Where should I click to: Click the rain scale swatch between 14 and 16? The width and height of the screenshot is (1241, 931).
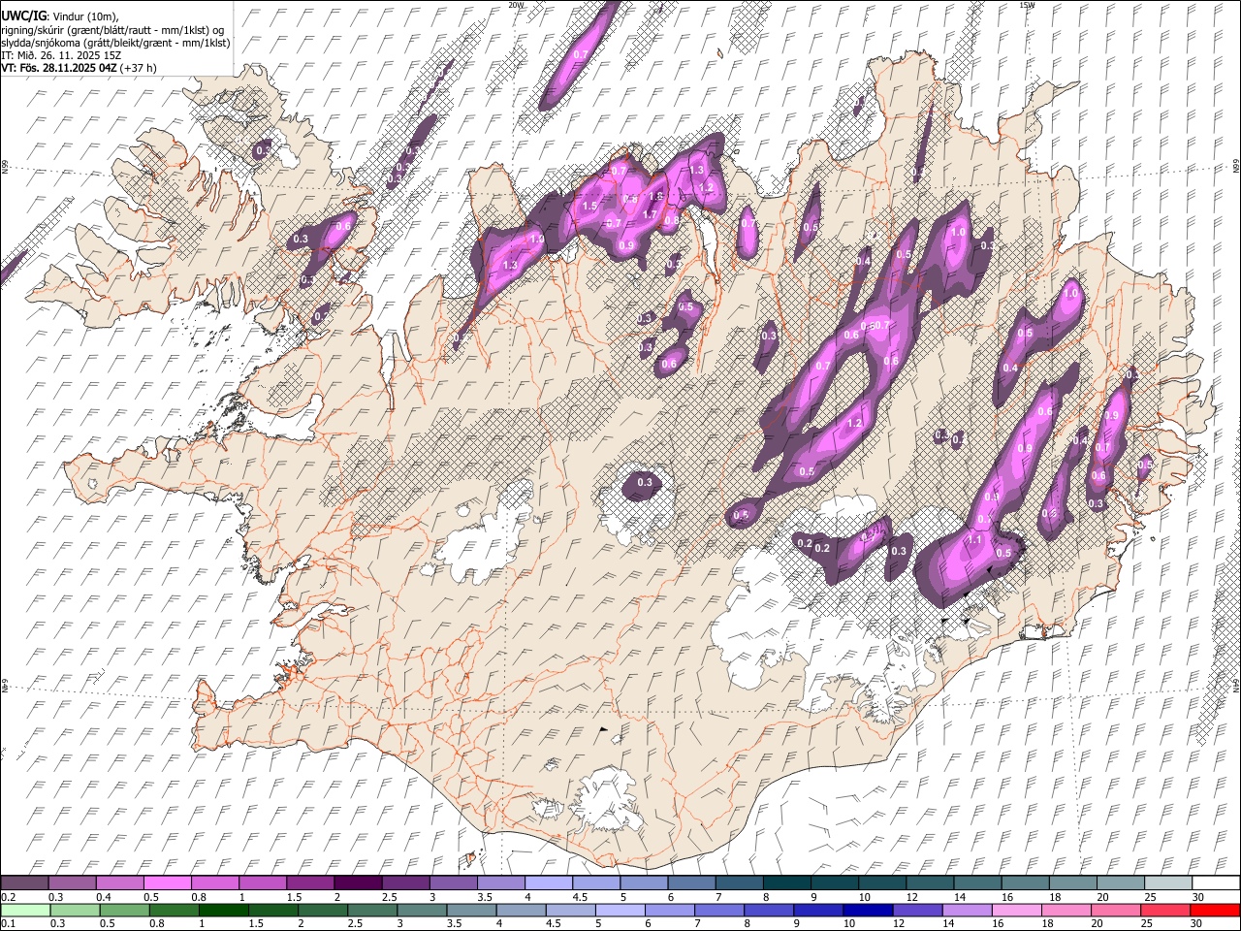tap(968, 910)
